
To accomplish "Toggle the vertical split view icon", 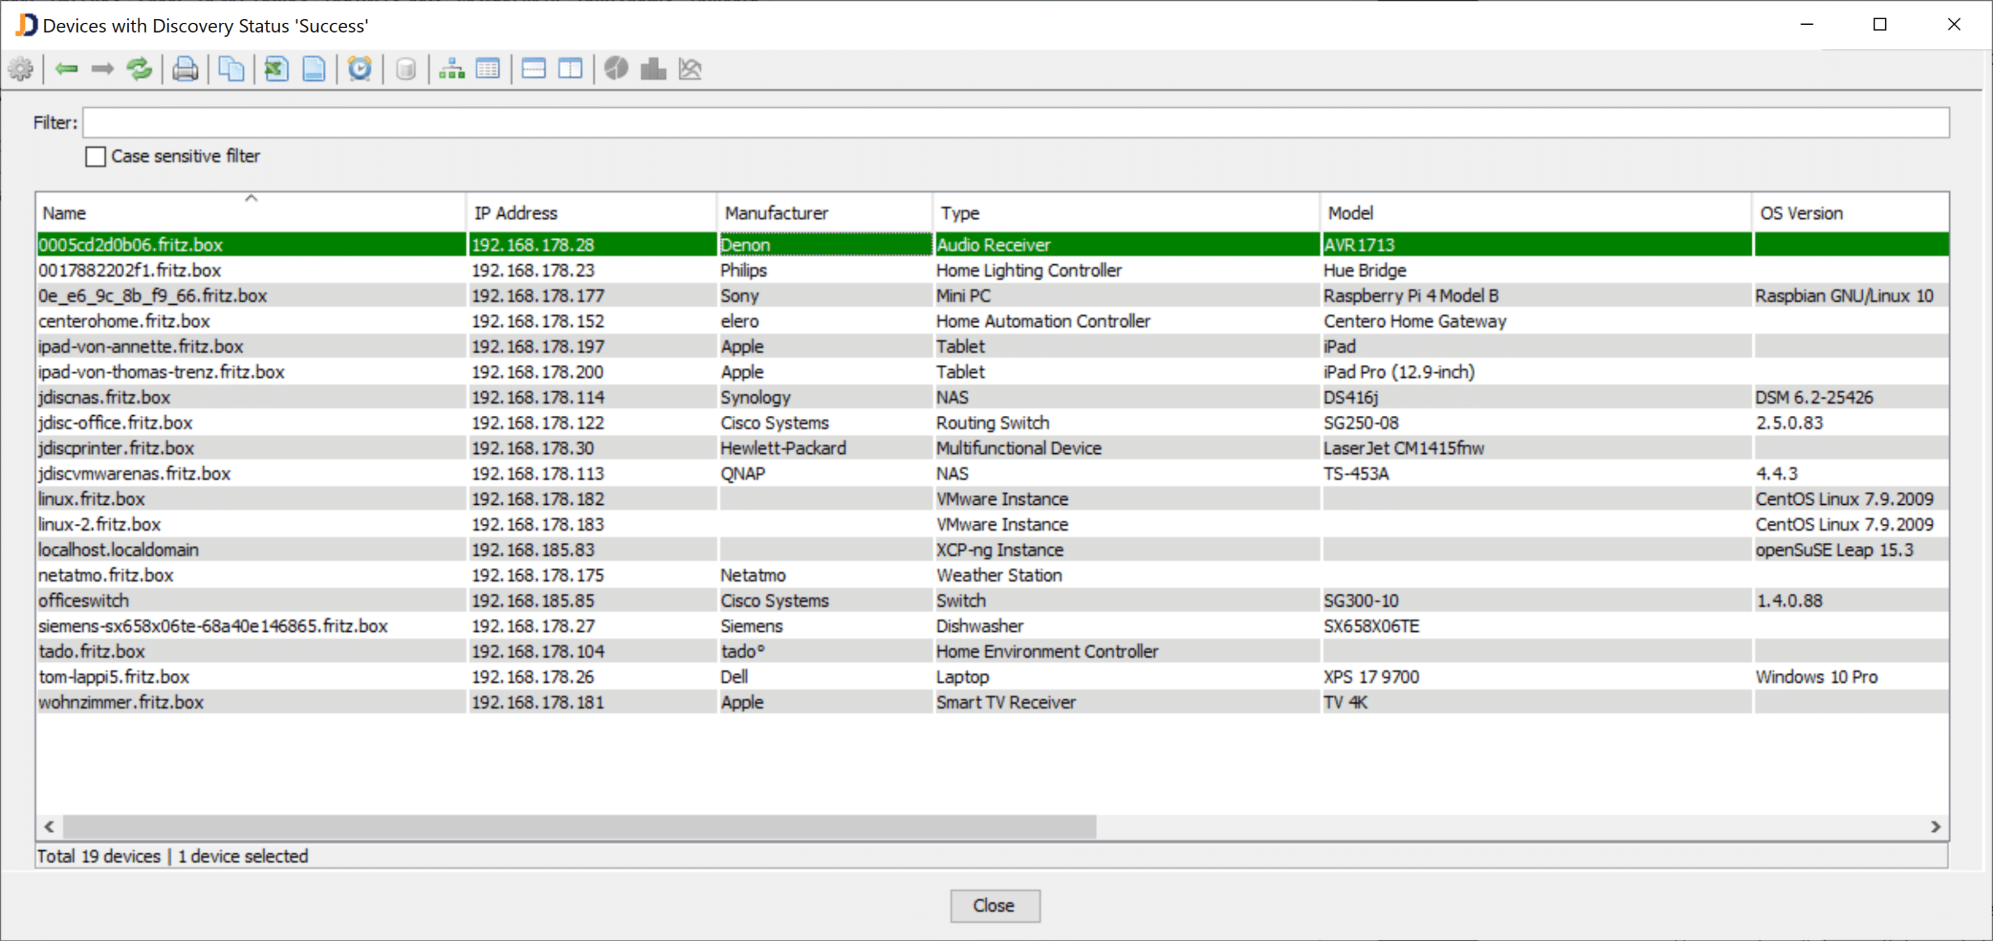I will (x=570, y=69).
